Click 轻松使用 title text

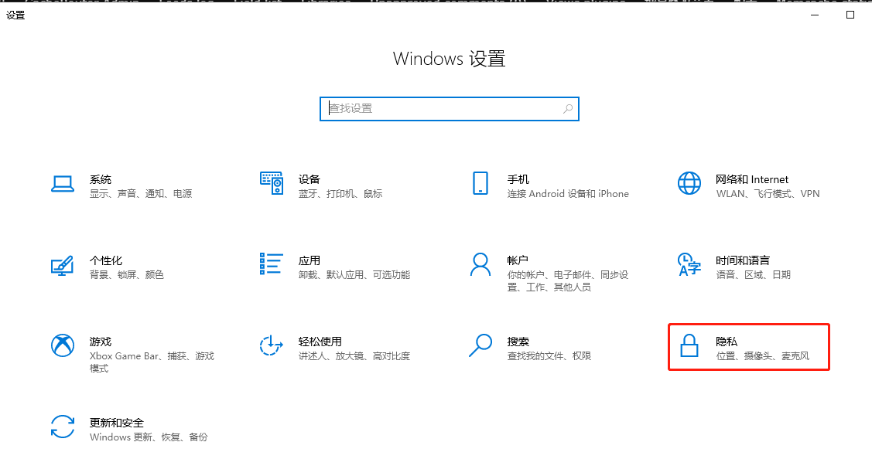point(320,342)
